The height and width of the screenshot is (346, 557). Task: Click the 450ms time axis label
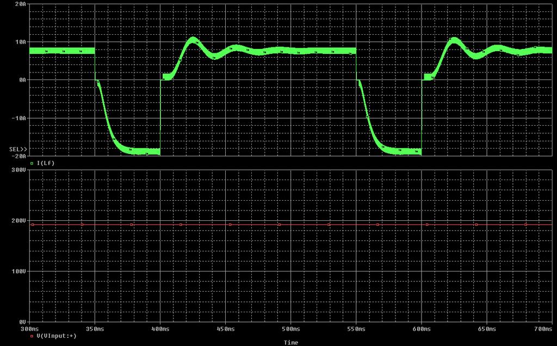click(226, 329)
